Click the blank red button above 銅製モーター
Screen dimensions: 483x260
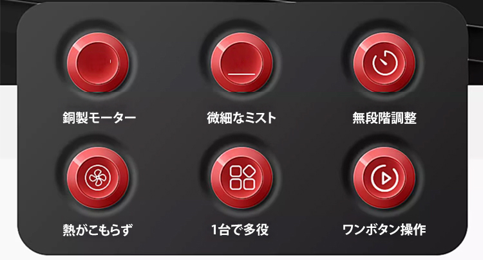click(x=98, y=64)
